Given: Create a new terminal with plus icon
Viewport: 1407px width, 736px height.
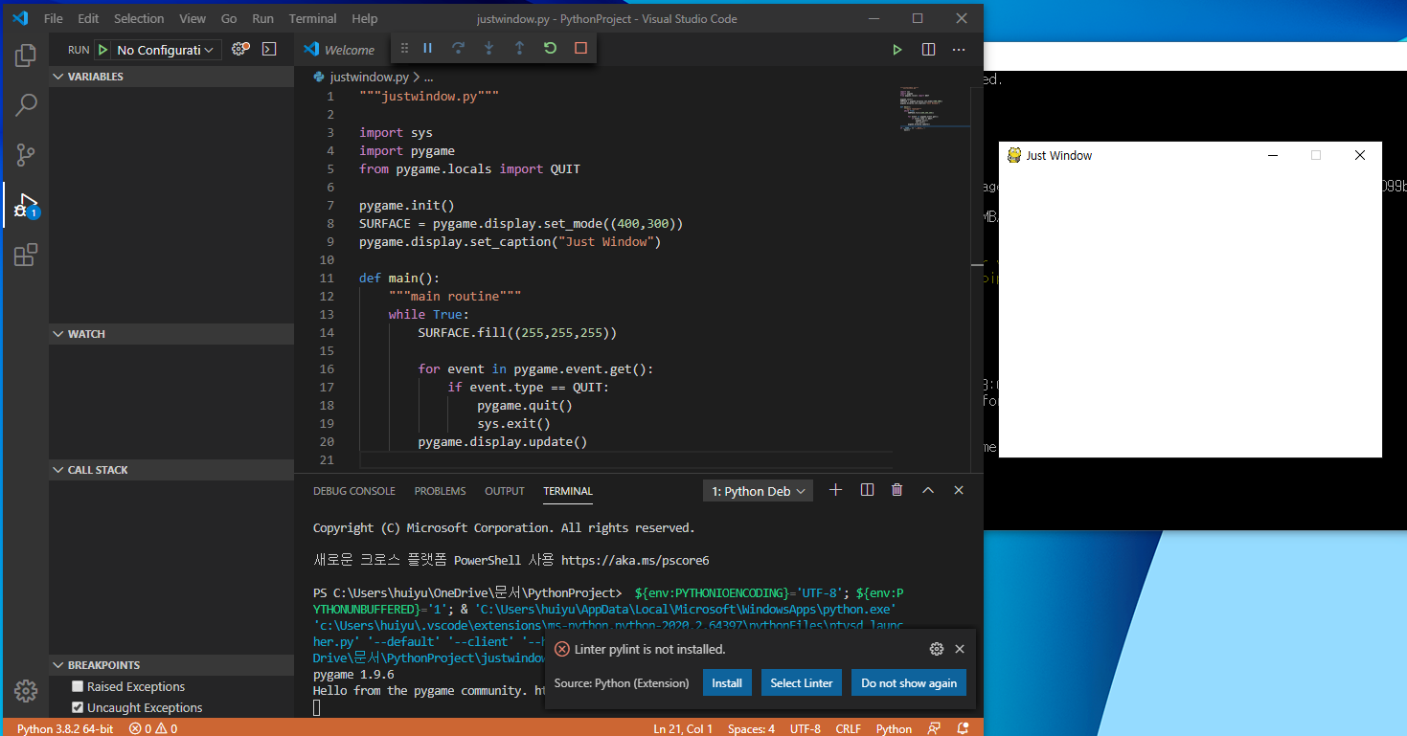Looking at the screenshot, I should (835, 490).
